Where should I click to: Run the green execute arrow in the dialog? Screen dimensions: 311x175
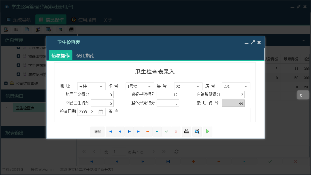click(x=207, y=131)
